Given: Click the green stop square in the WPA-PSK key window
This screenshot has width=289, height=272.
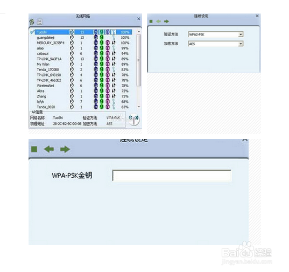Looking at the screenshot, I should click(34, 149).
